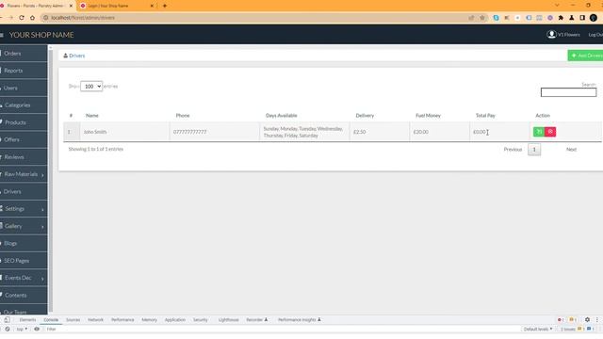Click the Previous pagination button
Image resolution: width=603 pixels, height=339 pixels.
tap(513, 150)
